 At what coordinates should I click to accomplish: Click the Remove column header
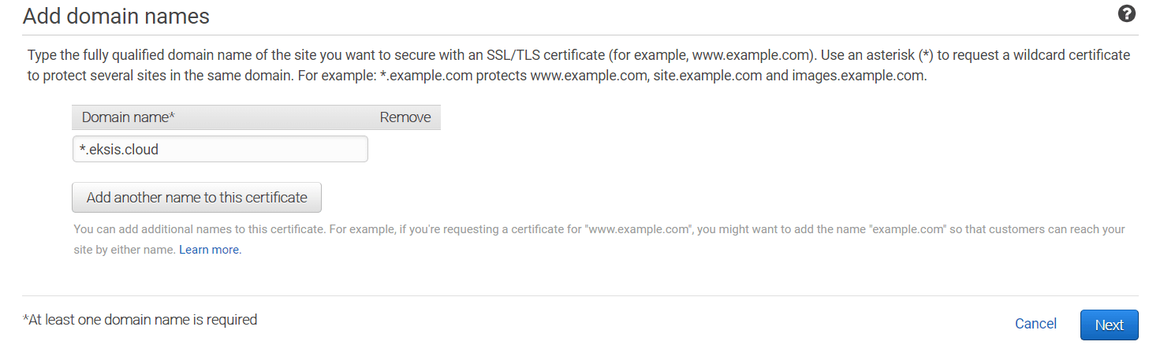[405, 117]
